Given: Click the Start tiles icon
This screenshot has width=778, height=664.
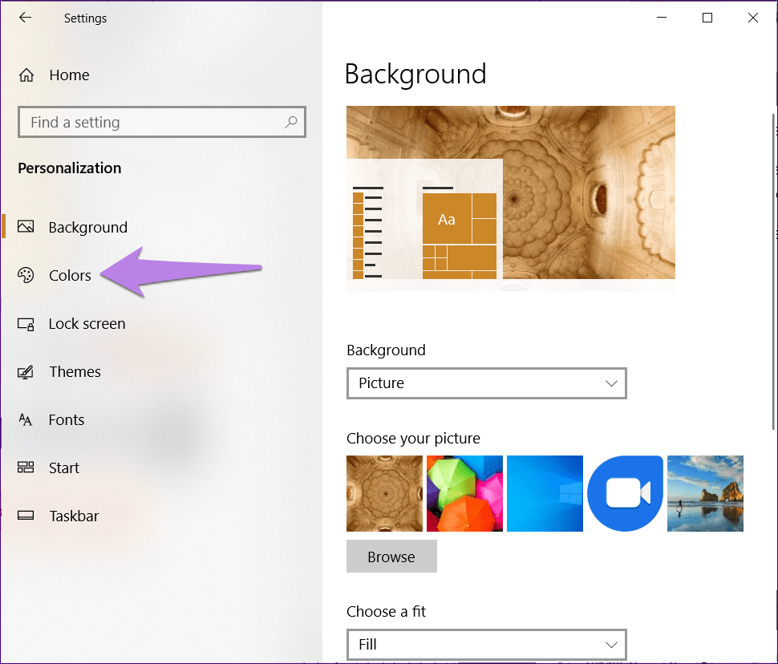Looking at the screenshot, I should [26, 468].
